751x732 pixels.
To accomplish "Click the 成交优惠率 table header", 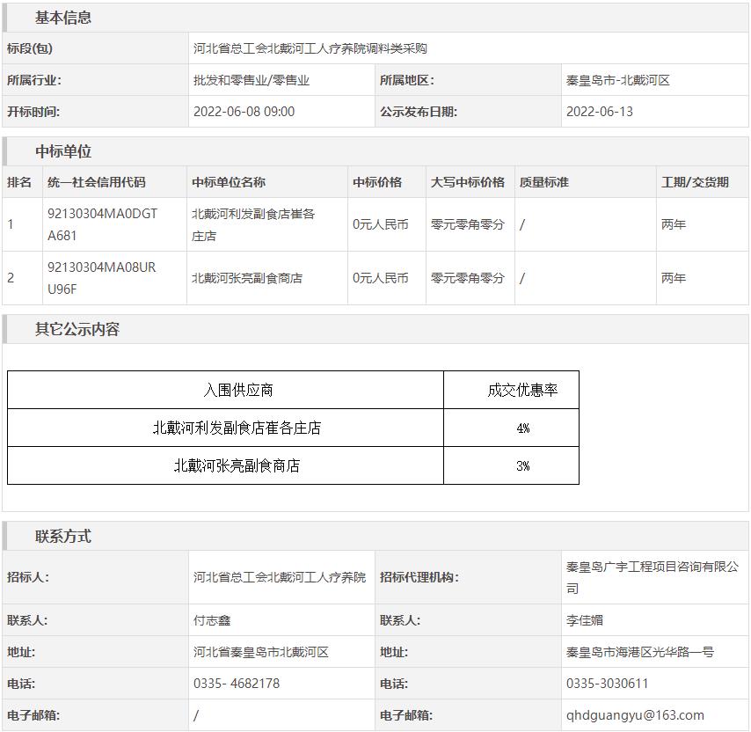I will click(522, 391).
